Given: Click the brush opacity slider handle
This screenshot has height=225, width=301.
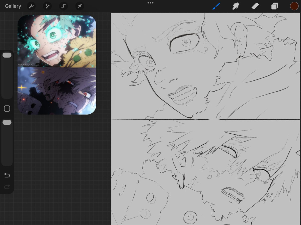Looking at the screenshot, I should (7, 122).
